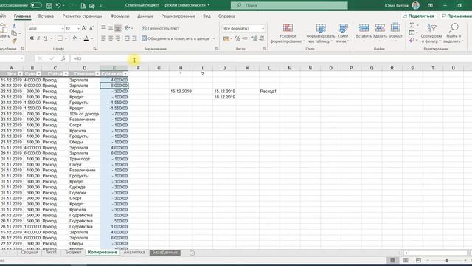Toggle the AutoSave switch
The width and height of the screenshot is (472, 266).
[x=36, y=5]
